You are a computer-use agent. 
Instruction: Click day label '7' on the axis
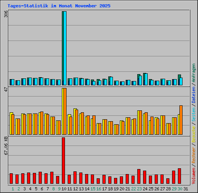(x=48, y=189)
